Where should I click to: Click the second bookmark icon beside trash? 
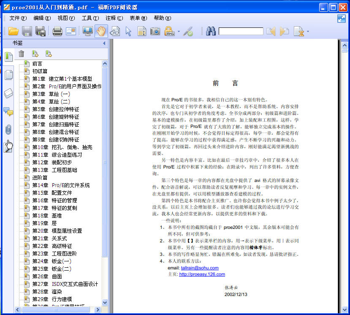pyautogui.click(x=49, y=54)
